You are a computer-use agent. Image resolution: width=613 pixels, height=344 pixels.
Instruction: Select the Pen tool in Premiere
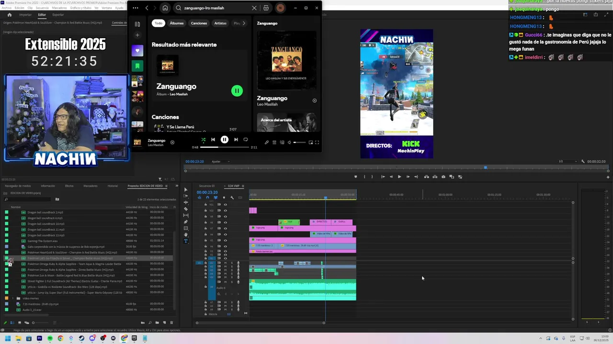coord(186,222)
